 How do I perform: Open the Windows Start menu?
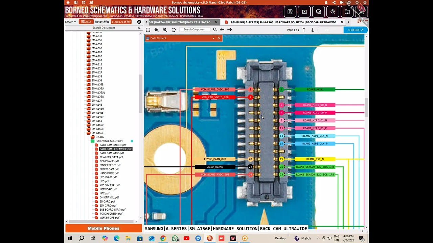click(70, 238)
